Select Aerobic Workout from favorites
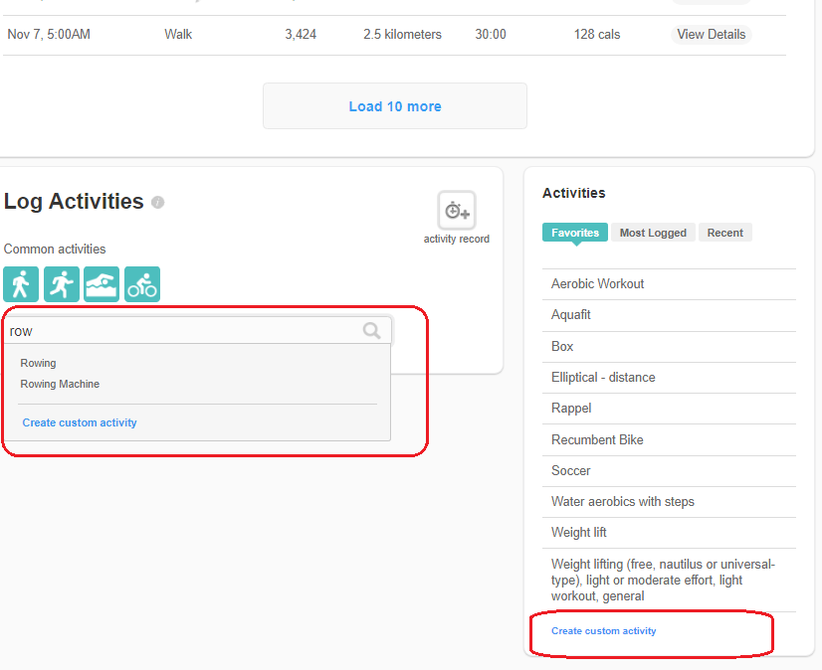822x670 pixels. (597, 284)
